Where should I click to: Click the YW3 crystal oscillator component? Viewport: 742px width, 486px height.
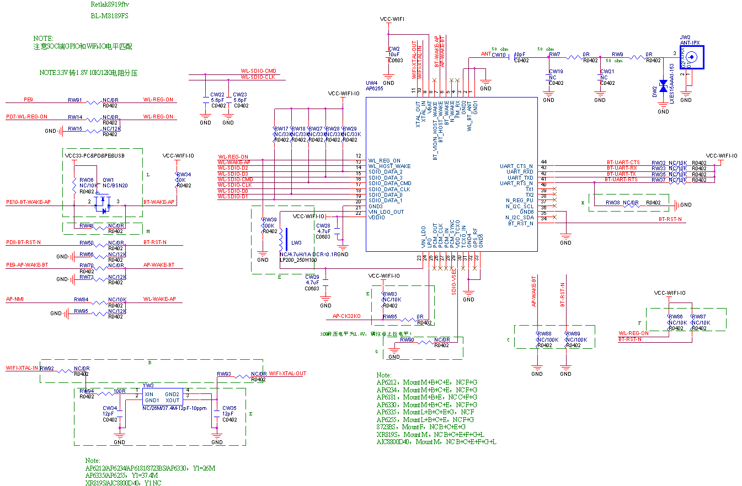coord(161,397)
